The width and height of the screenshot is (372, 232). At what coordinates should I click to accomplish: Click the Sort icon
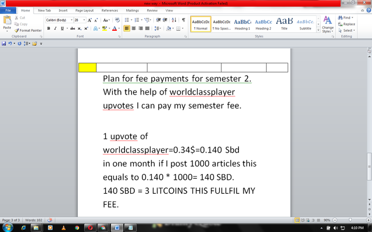174,20
